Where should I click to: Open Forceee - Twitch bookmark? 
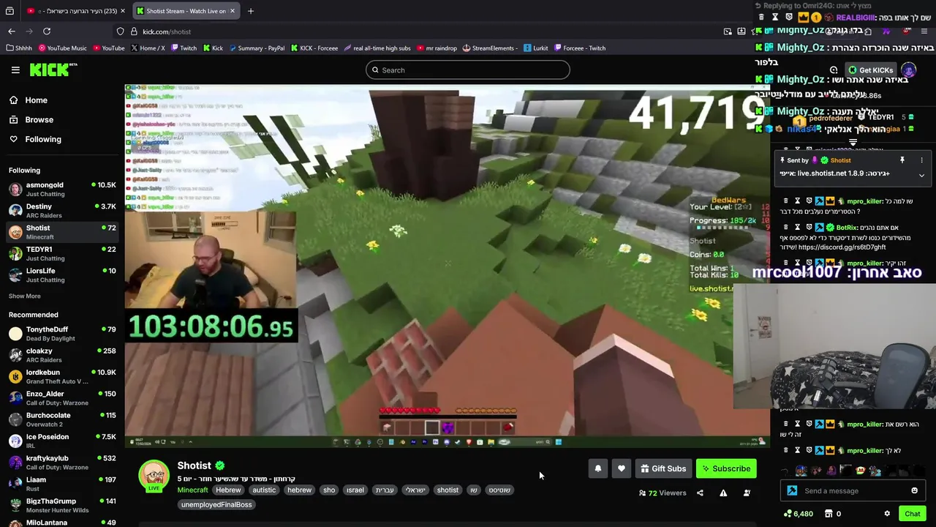[579, 48]
